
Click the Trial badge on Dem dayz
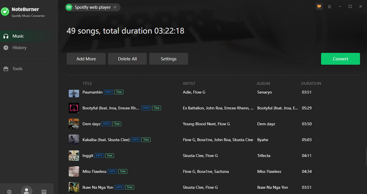(x=117, y=124)
